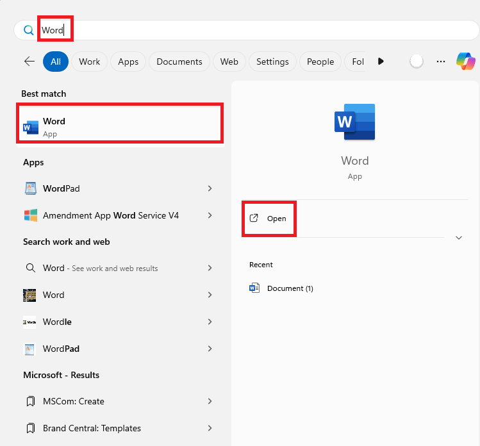
Task: Expand the WordPad Apps result chevron
Action: pos(210,188)
